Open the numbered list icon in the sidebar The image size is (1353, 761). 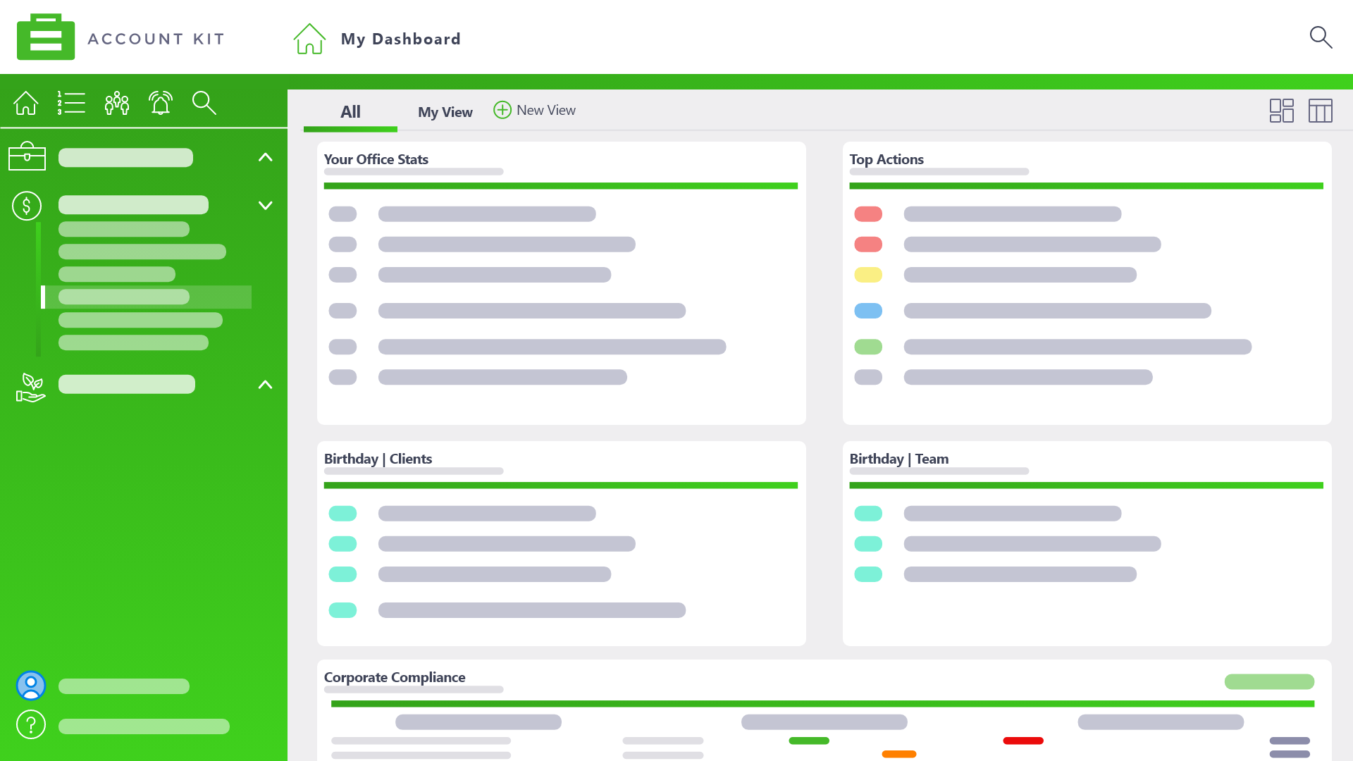point(71,103)
